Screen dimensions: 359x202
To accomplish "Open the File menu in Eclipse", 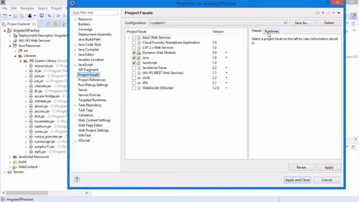I will 4,8.
